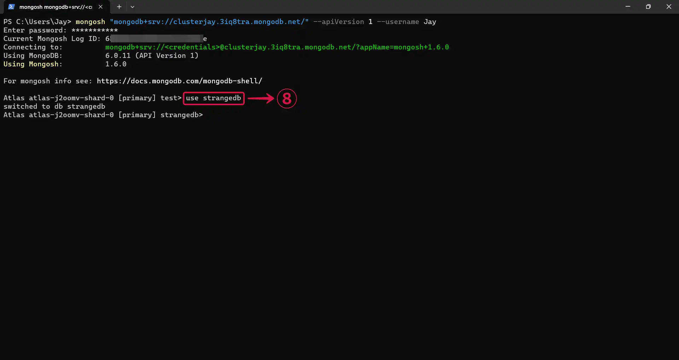Viewport: 679px width, 360px height.
Task: Click the '--apiVersion 1' argument
Action: pyautogui.click(x=343, y=22)
